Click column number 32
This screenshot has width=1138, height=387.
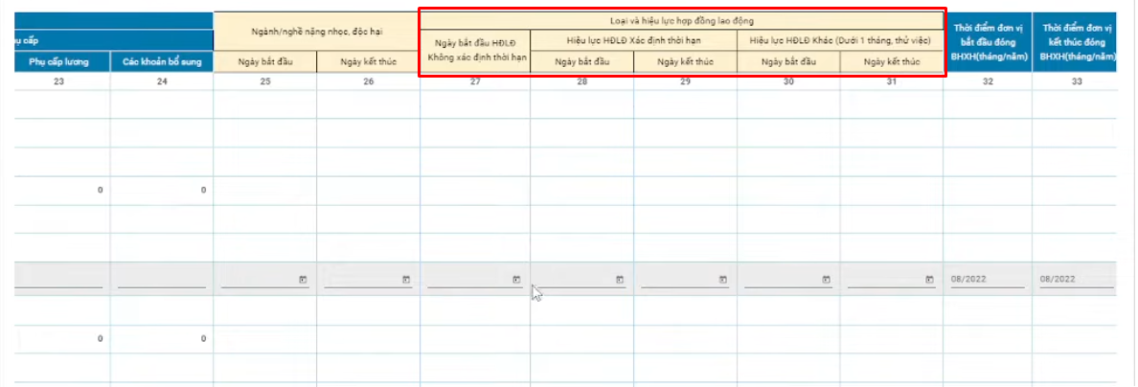pyautogui.click(x=988, y=82)
